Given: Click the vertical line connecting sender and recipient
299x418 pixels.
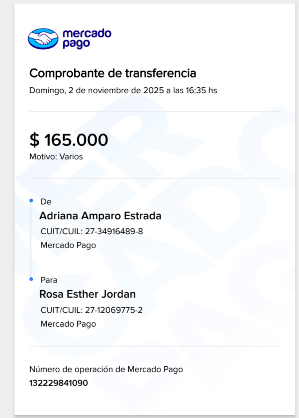Looking at the screenshot, I should 31,240.
